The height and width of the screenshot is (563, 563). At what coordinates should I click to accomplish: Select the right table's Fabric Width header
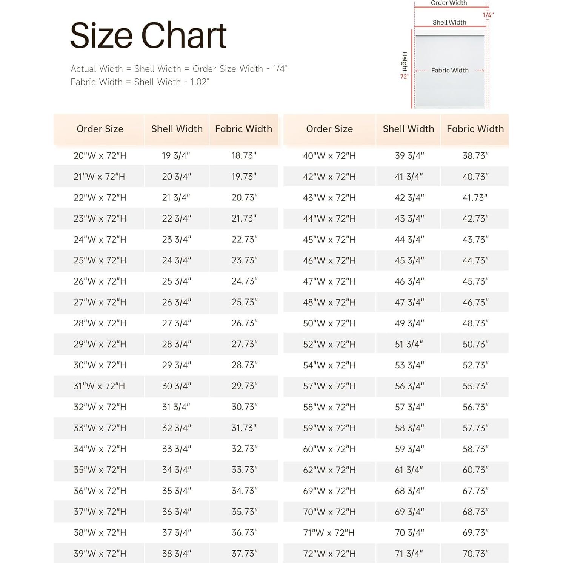point(475,129)
